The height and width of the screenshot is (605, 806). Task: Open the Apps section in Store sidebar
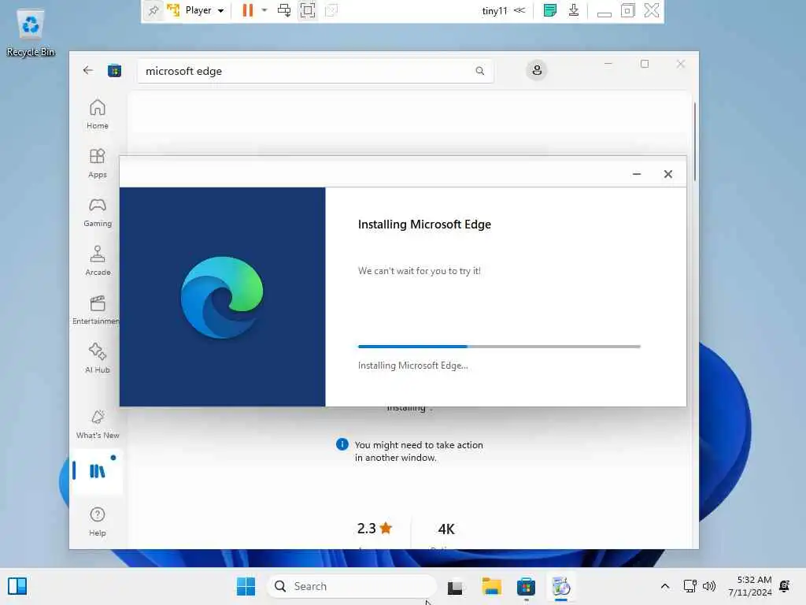97,163
